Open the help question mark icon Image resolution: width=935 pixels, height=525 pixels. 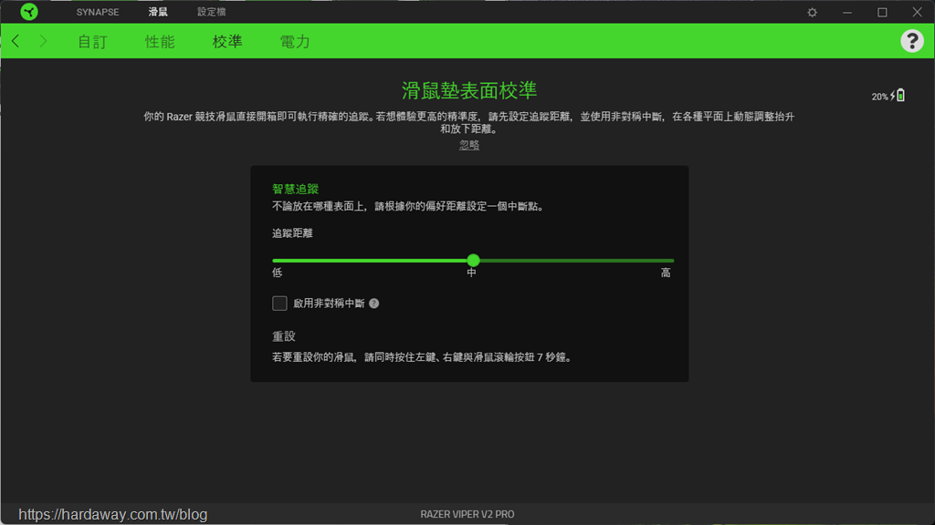[912, 41]
